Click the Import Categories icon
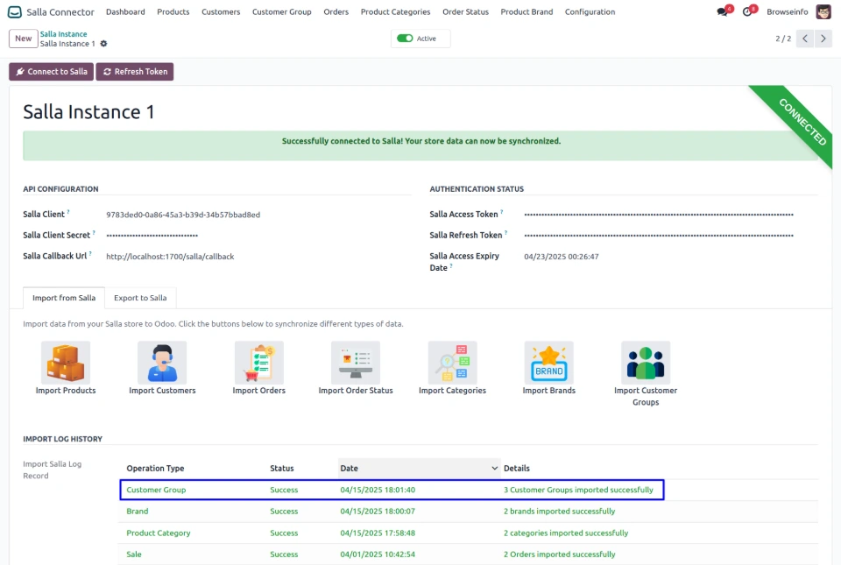Viewport: 841px width, 565px height. 452,363
